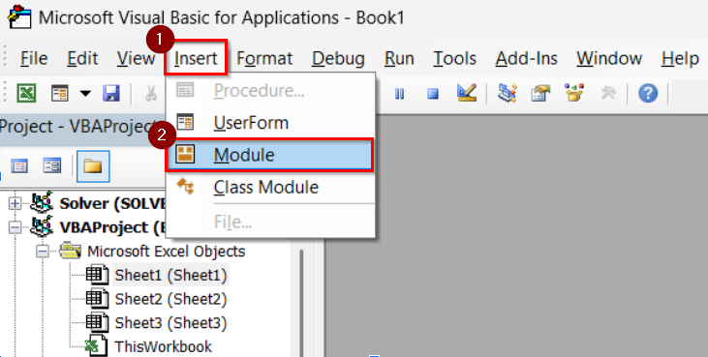Screen dimensions: 708x357
Task: Click the VBA application title bar icon
Action: tap(20, 17)
